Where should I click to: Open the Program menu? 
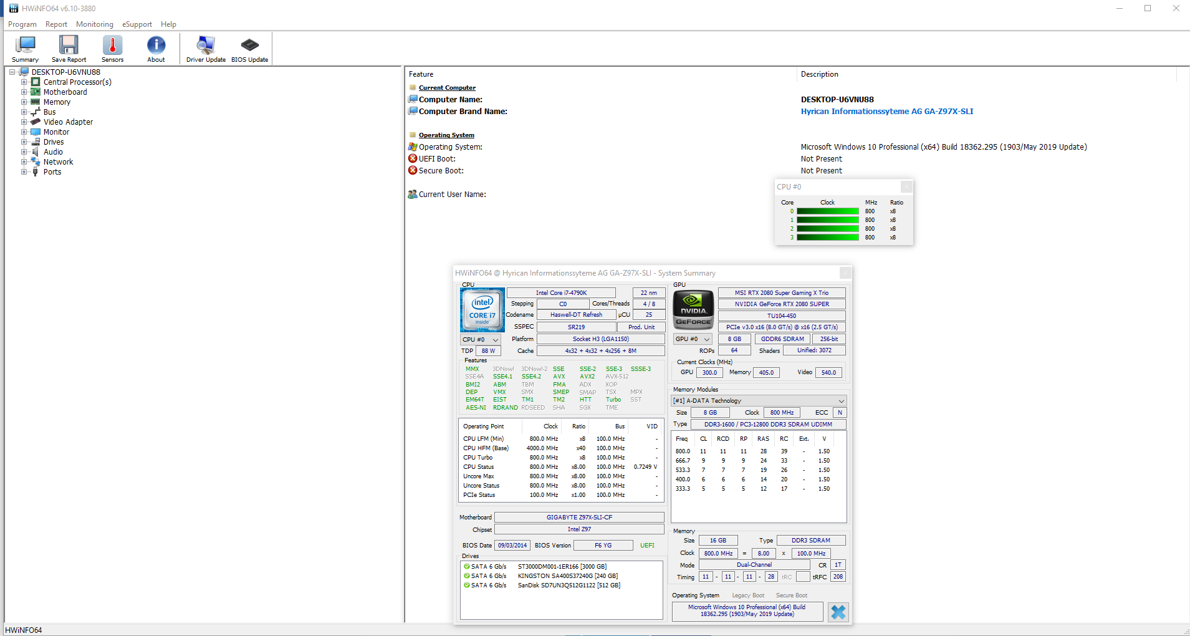click(22, 24)
